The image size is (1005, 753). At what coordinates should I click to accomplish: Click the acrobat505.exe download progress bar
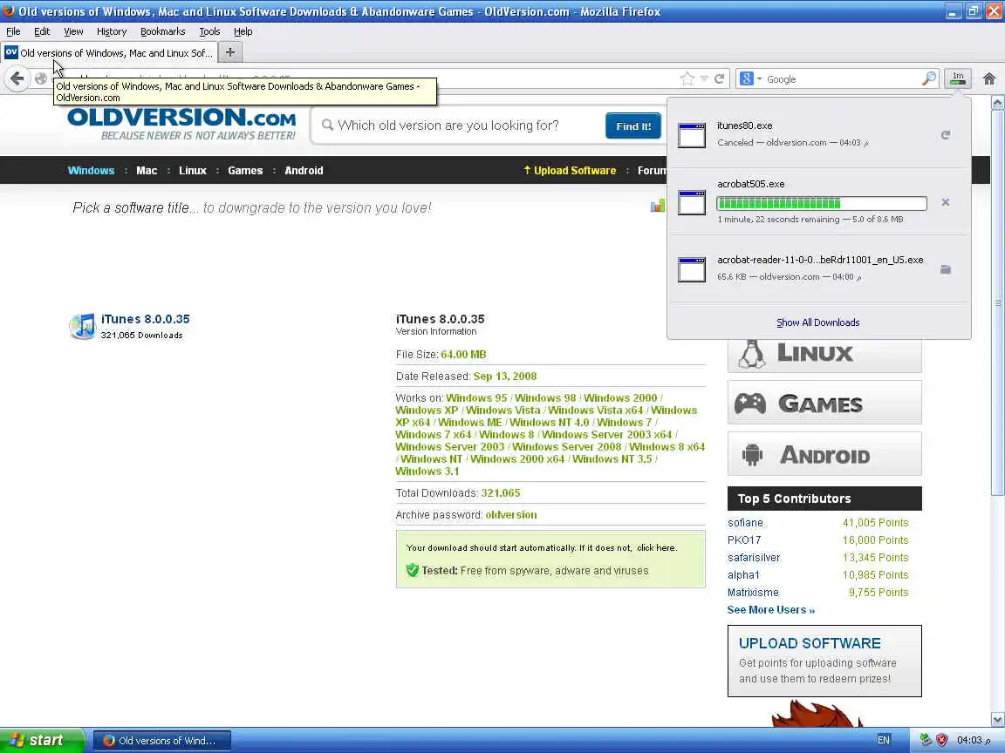point(822,204)
